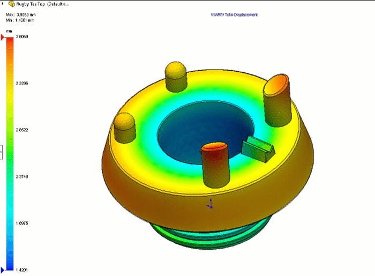Click the Max: 3.8069 mm readout
375x276 pixels.
tap(21, 14)
